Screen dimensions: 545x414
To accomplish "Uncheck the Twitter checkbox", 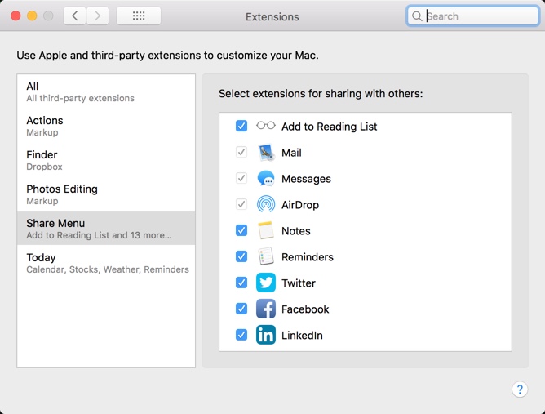I will click(241, 283).
